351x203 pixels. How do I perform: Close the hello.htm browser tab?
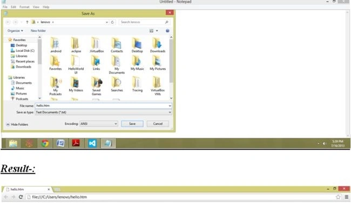click(x=49, y=190)
